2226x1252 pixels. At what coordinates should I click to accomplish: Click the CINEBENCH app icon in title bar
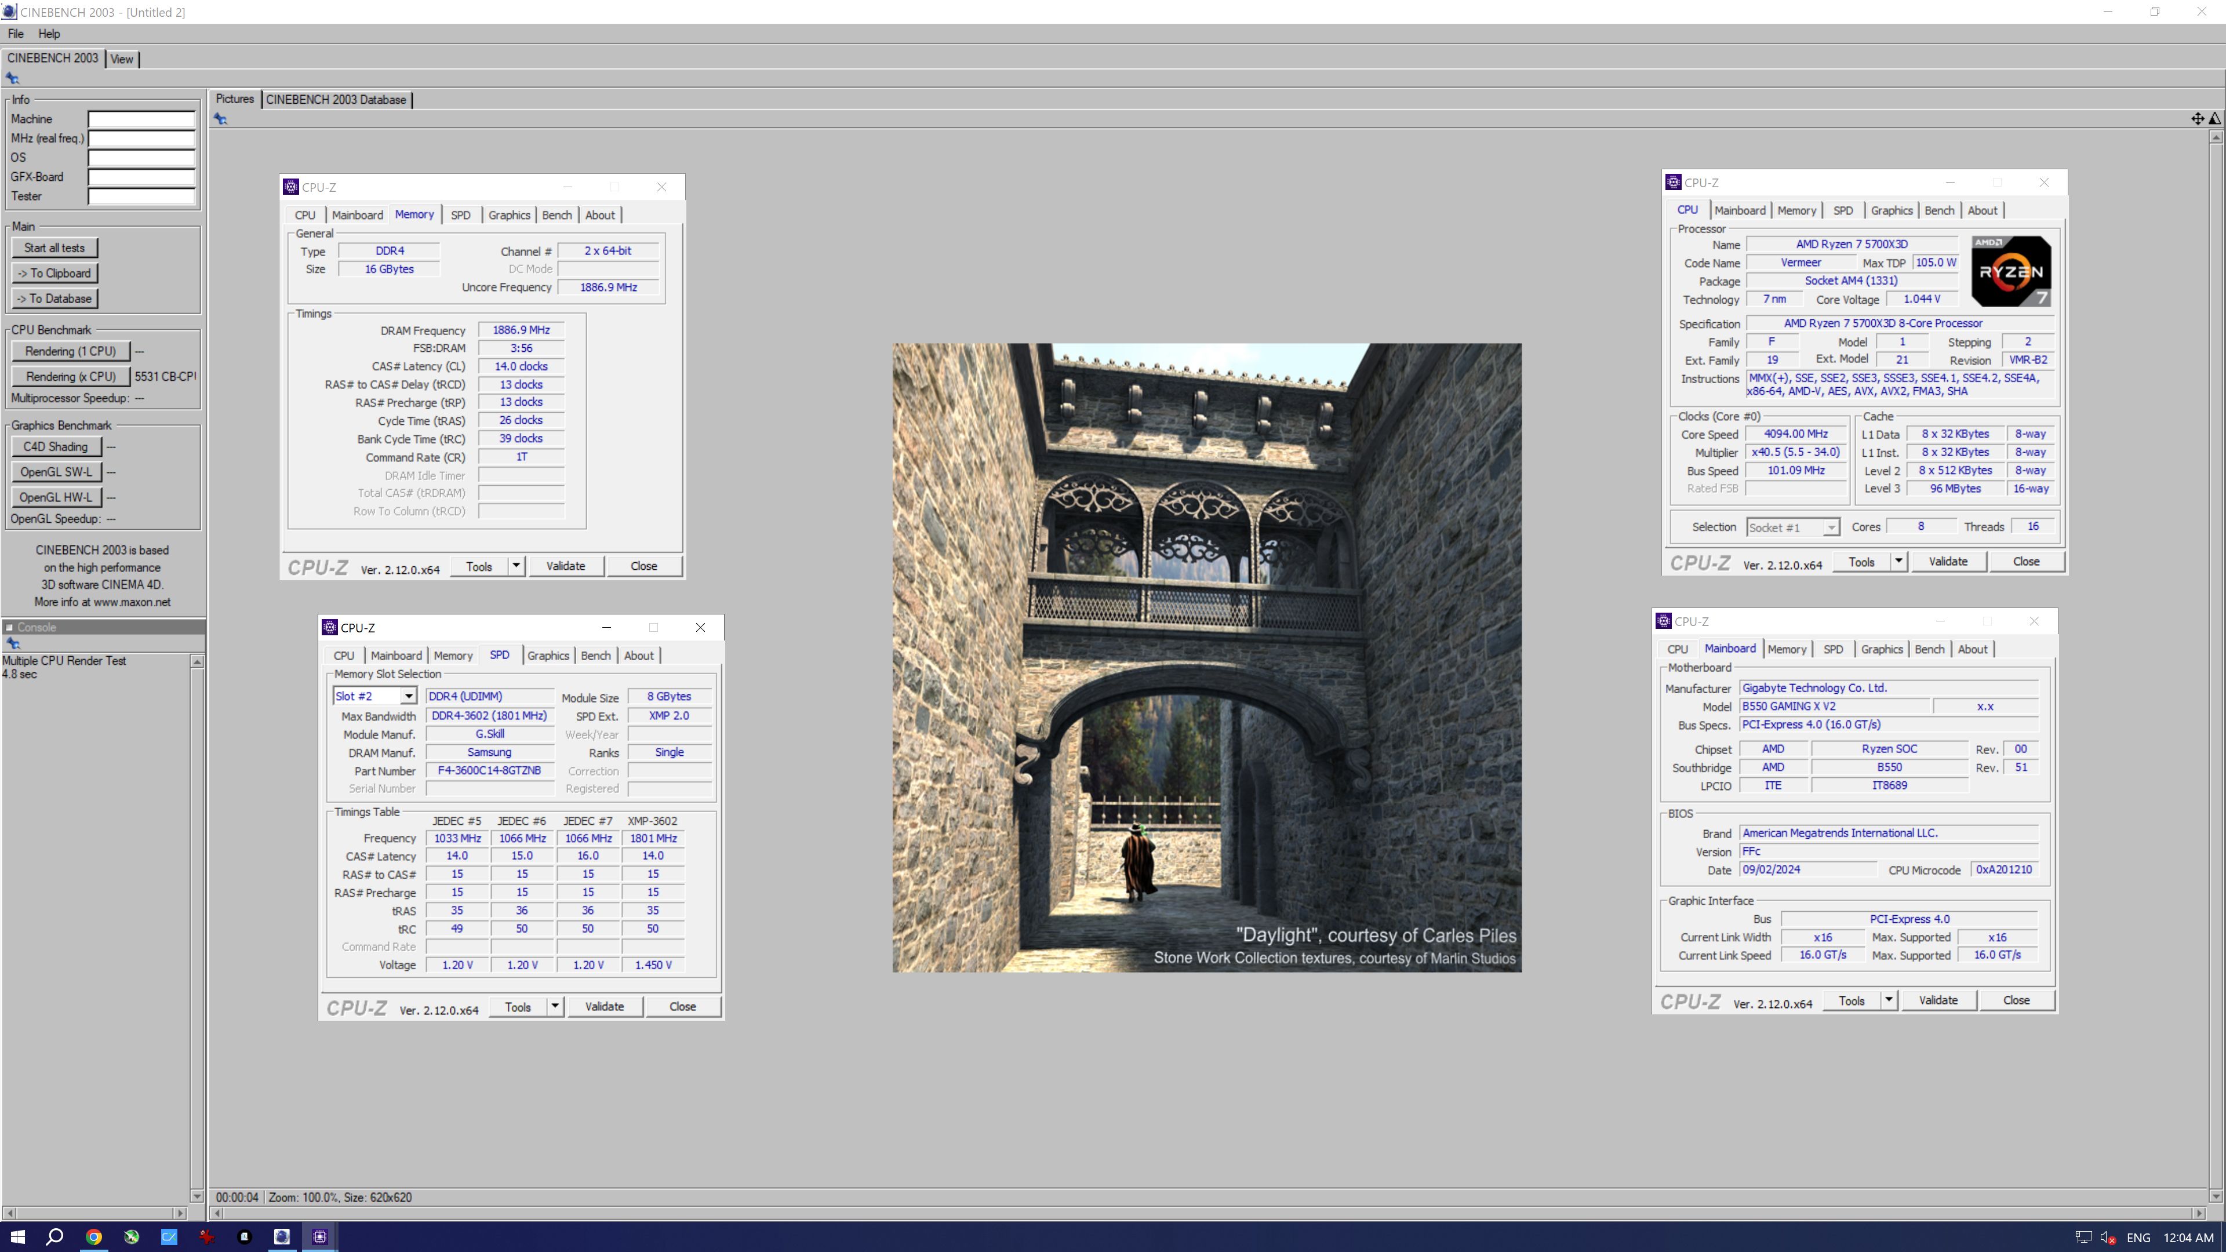[x=9, y=12]
